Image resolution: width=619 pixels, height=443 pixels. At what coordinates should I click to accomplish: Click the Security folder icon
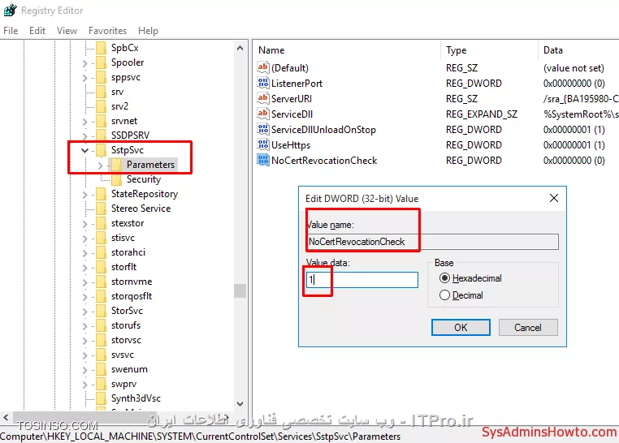tap(116, 179)
